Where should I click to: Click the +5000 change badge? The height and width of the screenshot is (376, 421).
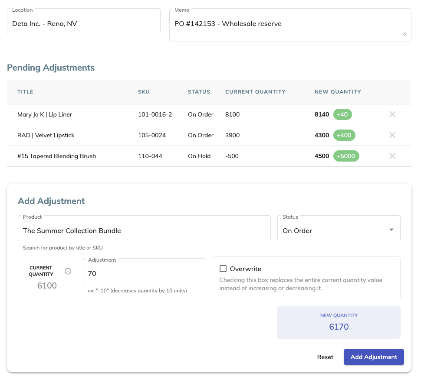click(x=346, y=156)
